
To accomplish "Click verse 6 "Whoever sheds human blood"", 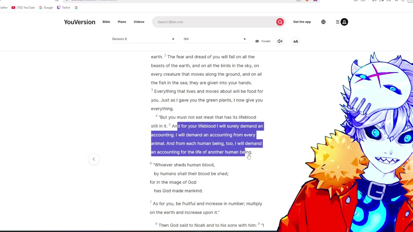I will tap(184, 165).
